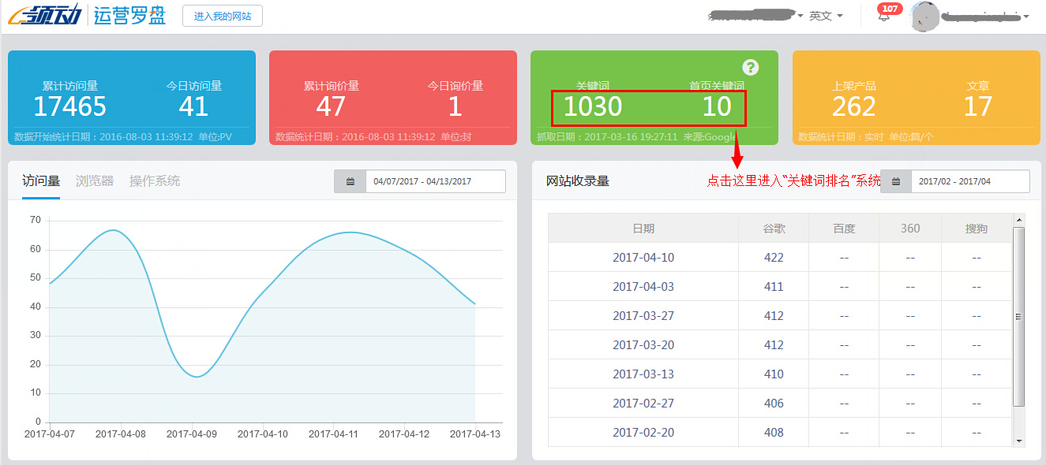Open the calendar icon beside visit date range
The height and width of the screenshot is (465, 1046).
coord(350,181)
